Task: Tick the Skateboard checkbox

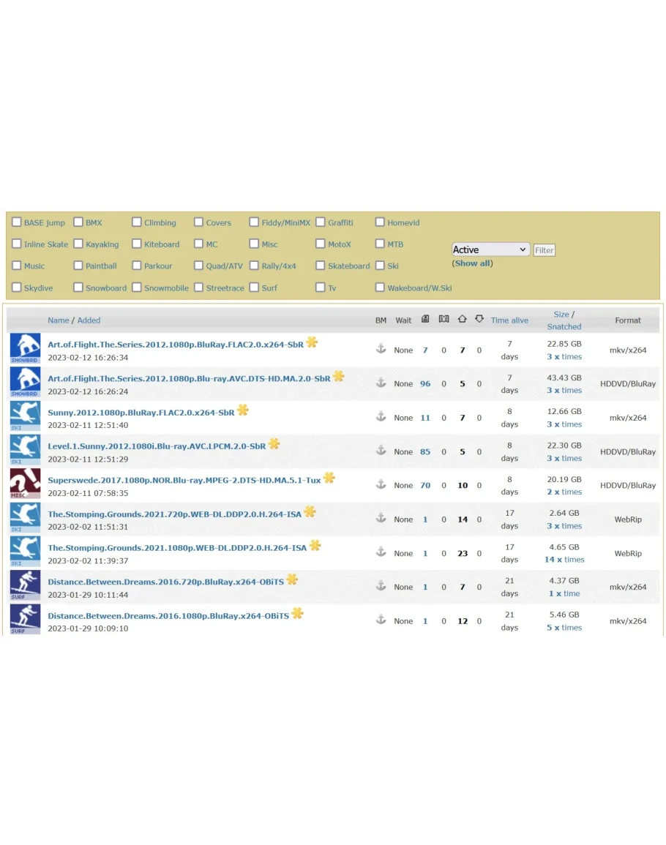Action: click(321, 266)
